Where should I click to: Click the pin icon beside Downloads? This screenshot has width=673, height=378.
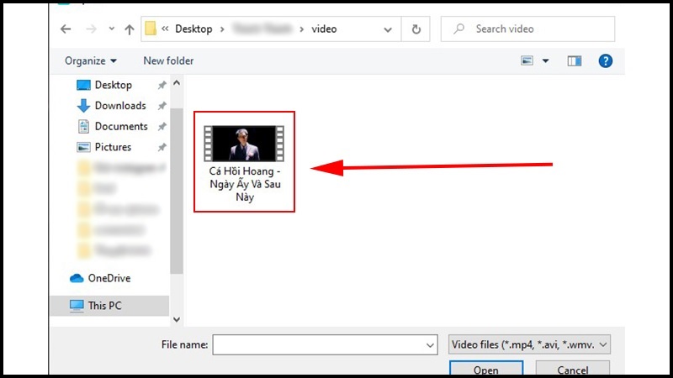(x=162, y=106)
